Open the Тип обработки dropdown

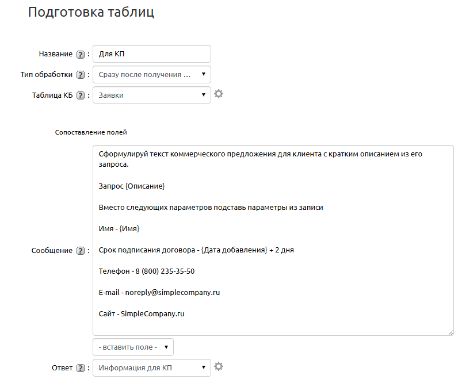pyautogui.click(x=152, y=75)
